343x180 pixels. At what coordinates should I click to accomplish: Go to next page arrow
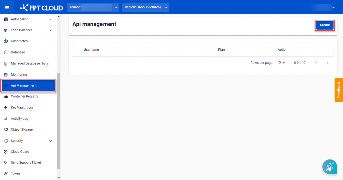327,63
